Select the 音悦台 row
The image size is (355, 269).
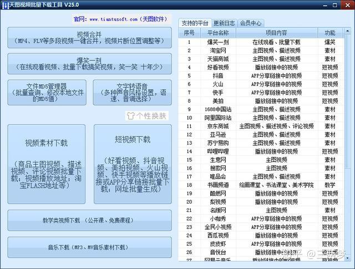261,252
